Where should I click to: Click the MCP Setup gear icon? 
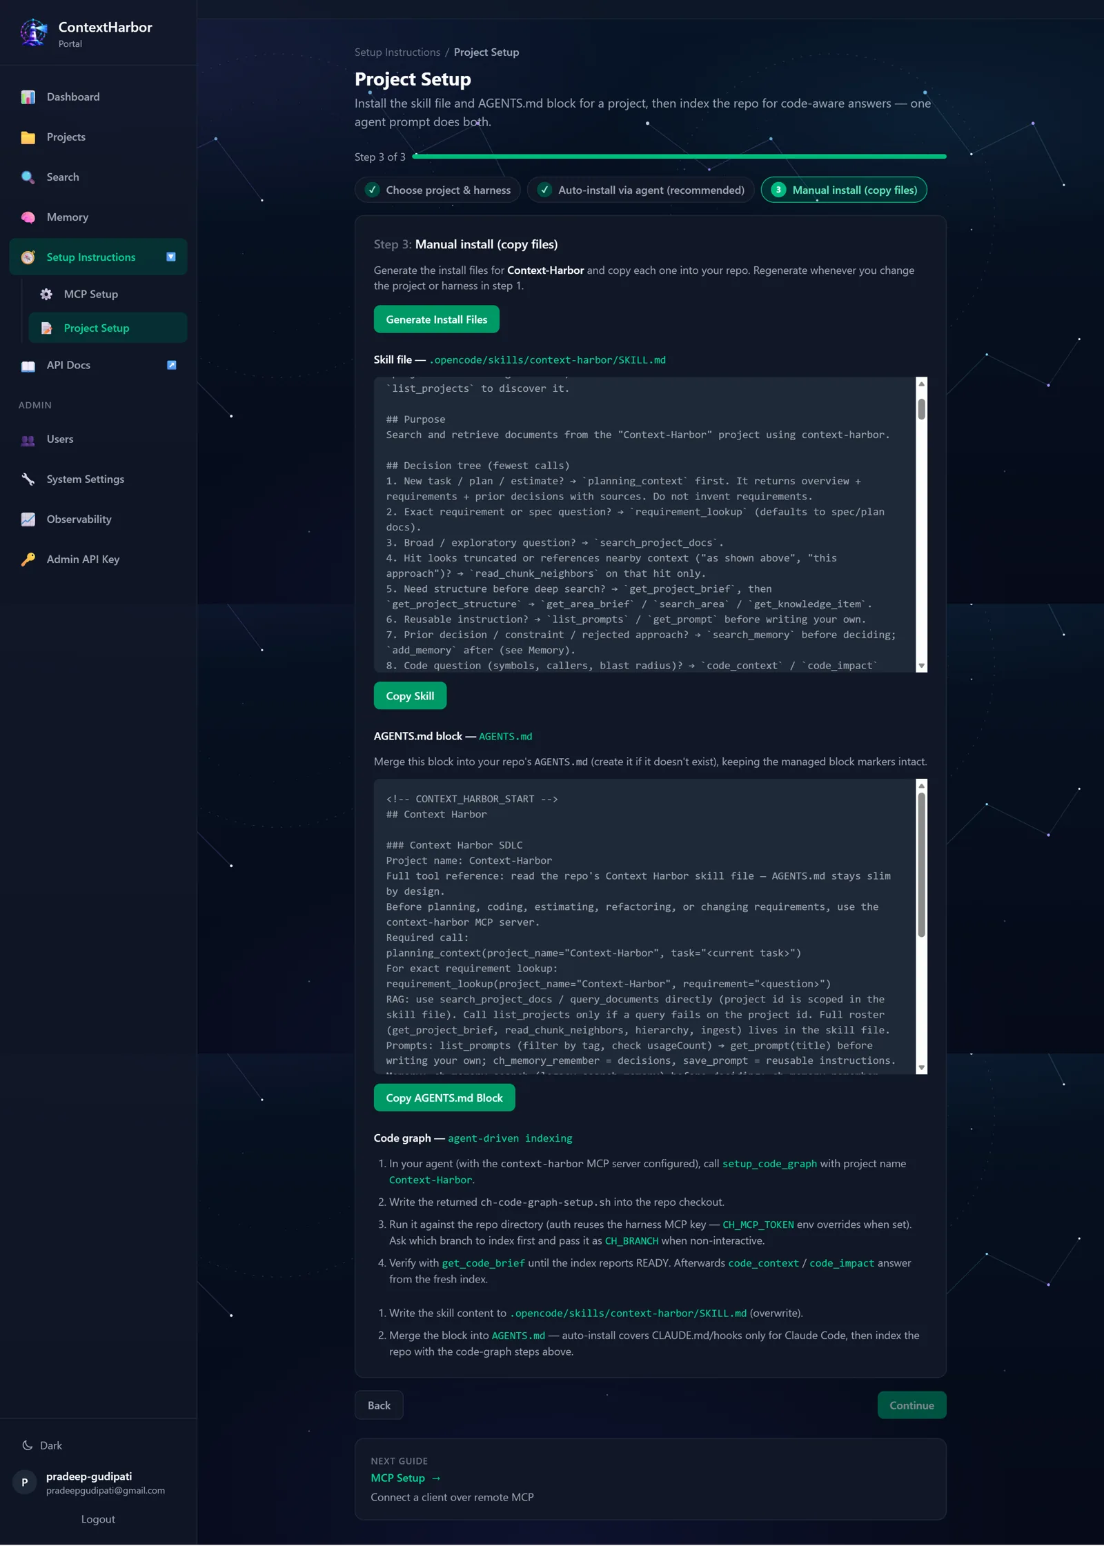point(46,295)
